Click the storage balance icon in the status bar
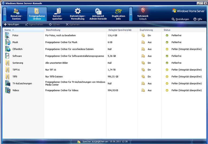The width and height of the screenshot is (208, 144). [79, 142]
